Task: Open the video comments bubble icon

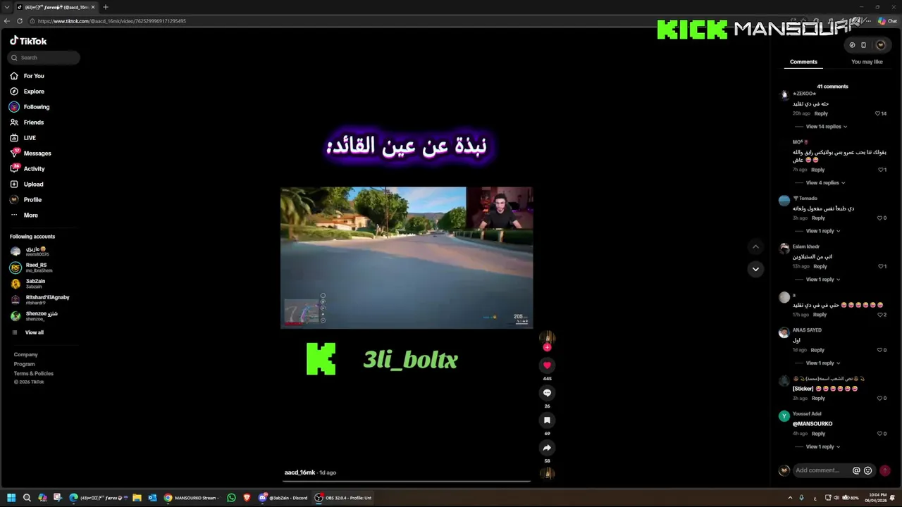Action: pyautogui.click(x=547, y=393)
